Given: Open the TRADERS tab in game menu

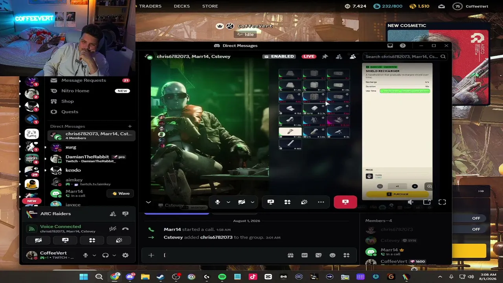Looking at the screenshot, I should [150, 6].
